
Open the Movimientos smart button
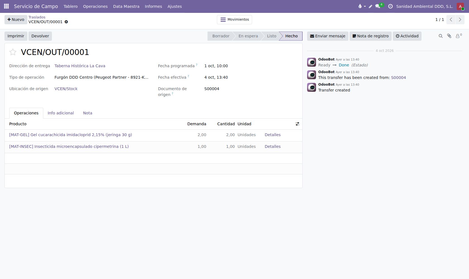(x=234, y=20)
